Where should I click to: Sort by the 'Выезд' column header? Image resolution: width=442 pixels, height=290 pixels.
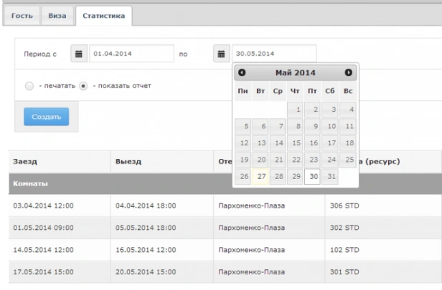(129, 161)
